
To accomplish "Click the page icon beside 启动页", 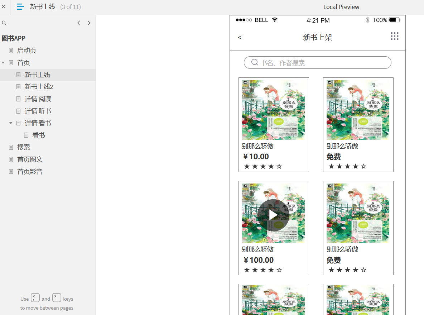I will click(11, 51).
